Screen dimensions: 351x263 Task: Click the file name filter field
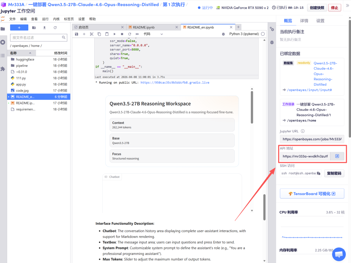(x=38, y=38)
